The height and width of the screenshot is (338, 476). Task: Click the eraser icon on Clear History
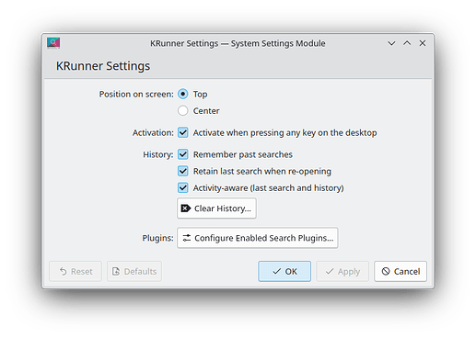pos(186,208)
